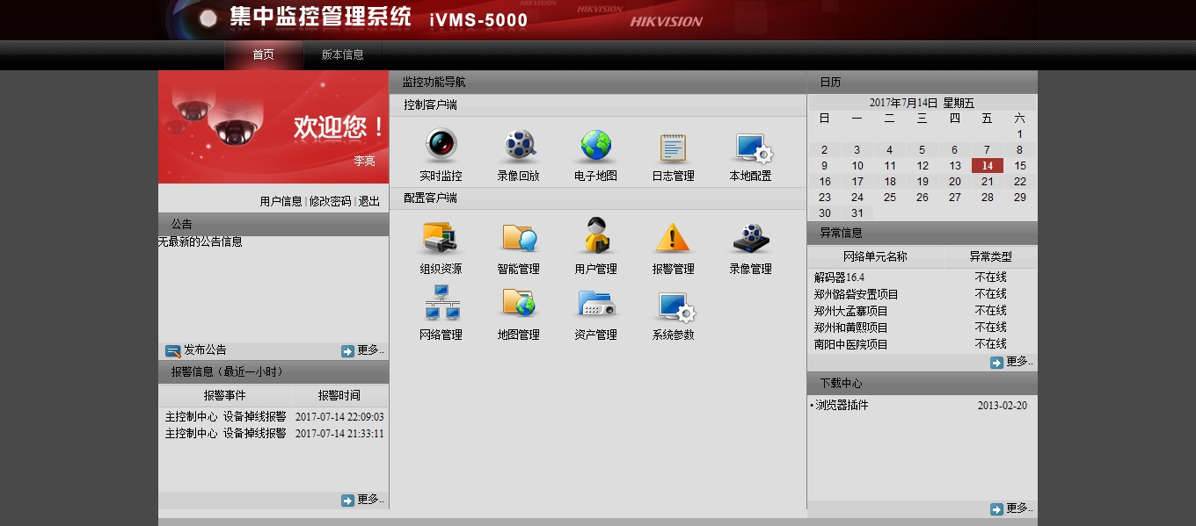Click the 发布公告 text link
The height and width of the screenshot is (526, 1196).
[205, 349]
